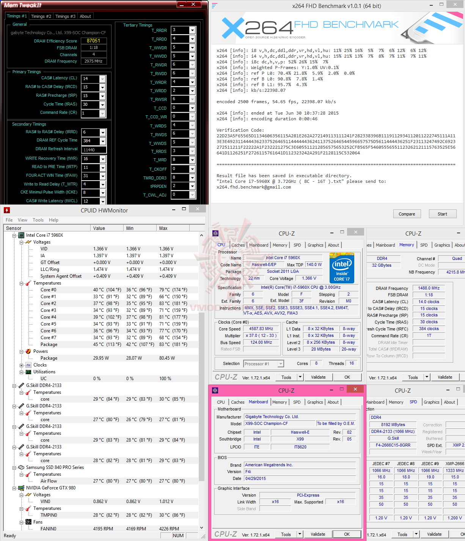Switch to Timings #2 tab in MemTweakIt
The height and width of the screenshot is (541, 465).
41,16
